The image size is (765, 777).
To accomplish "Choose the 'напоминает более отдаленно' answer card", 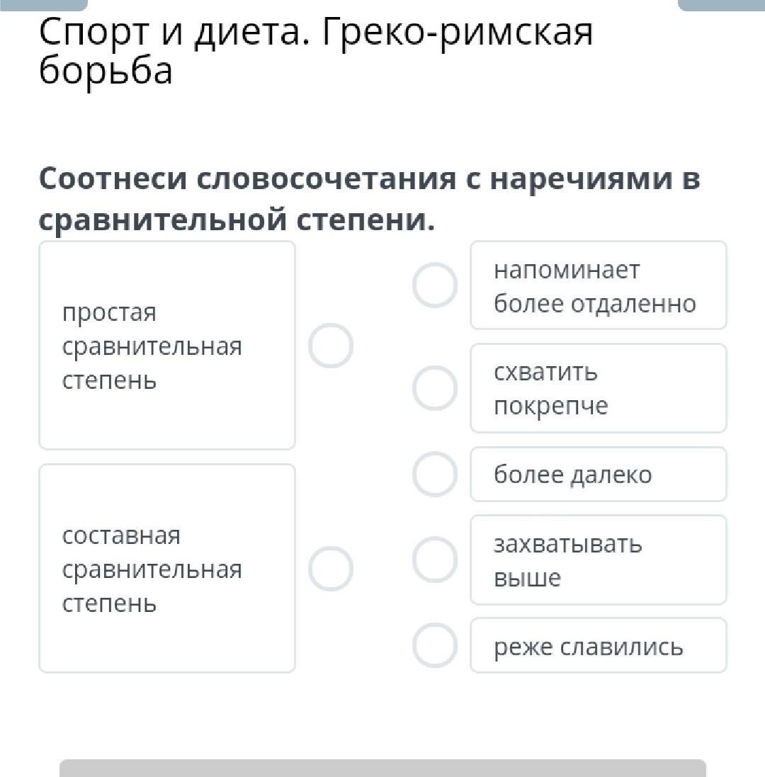I will (598, 285).
